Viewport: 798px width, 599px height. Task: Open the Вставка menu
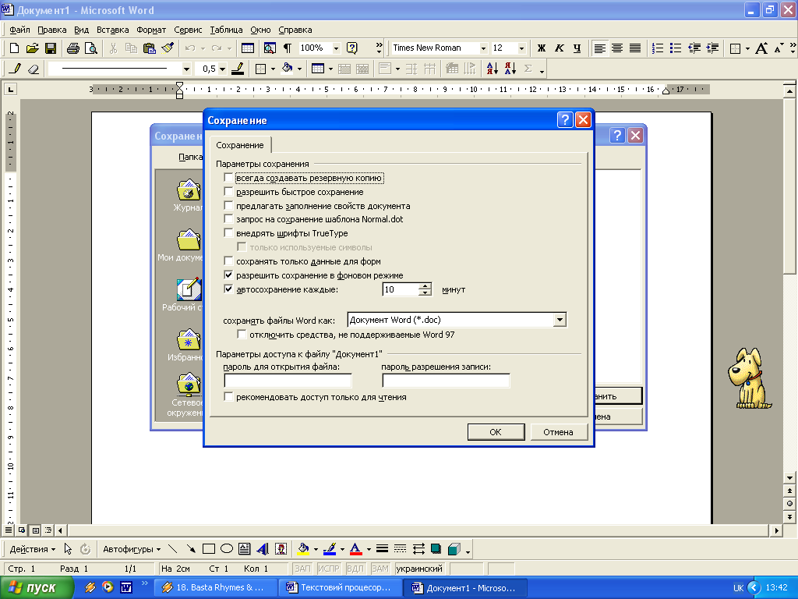[x=112, y=30]
